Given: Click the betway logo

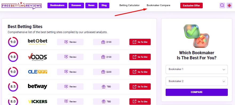Looking at the screenshot, I should tap(37, 86).
